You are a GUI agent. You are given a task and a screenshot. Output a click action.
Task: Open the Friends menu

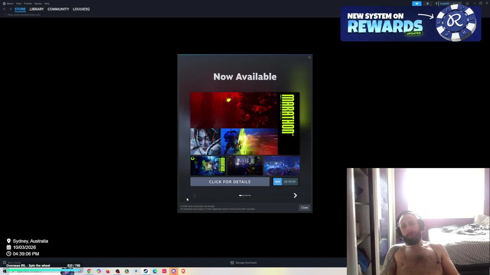pyautogui.click(x=28, y=3)
